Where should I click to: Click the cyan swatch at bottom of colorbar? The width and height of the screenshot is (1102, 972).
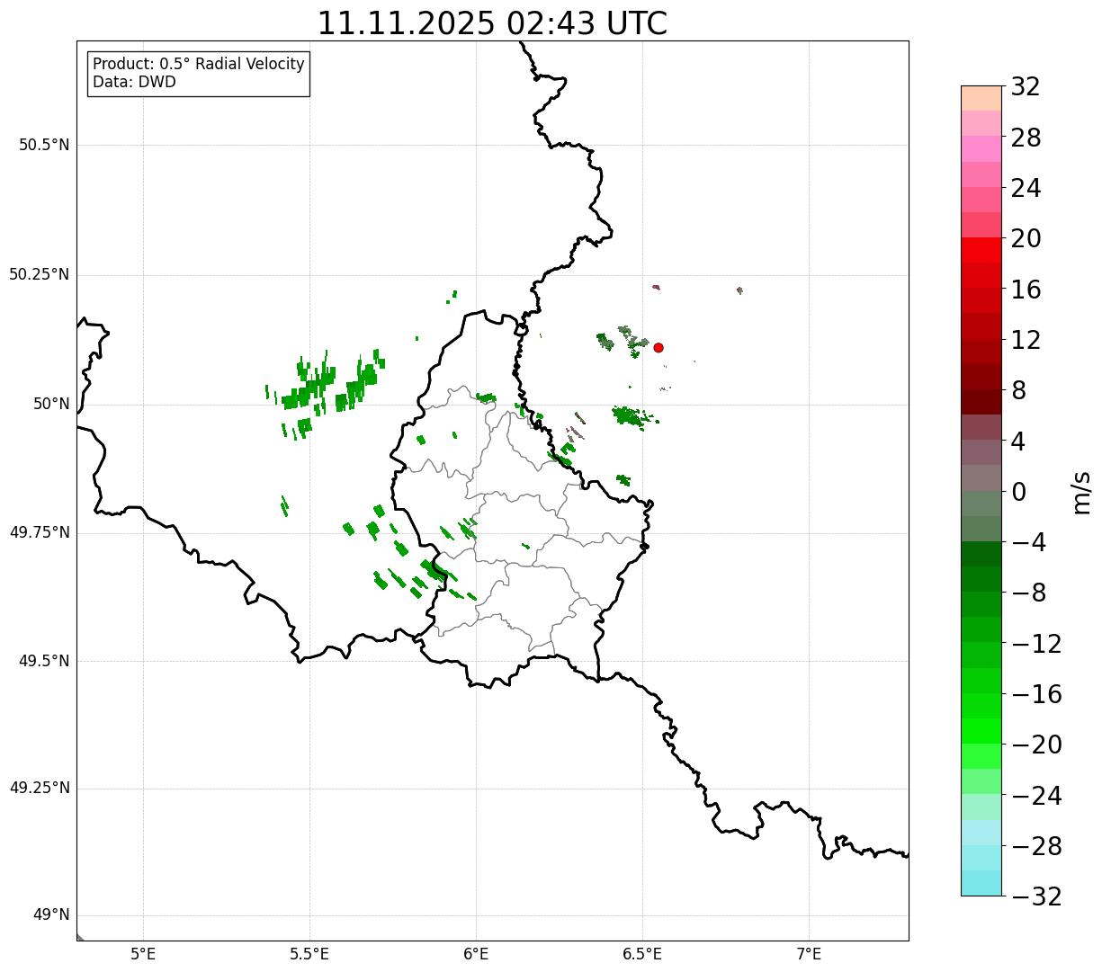(981, 883)
